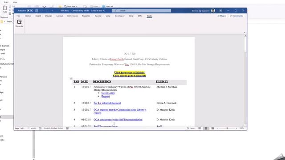This screenshot has width=285, height=160.
Task: Click the 'DG 17-200' heading text
Action: [130, 54]
